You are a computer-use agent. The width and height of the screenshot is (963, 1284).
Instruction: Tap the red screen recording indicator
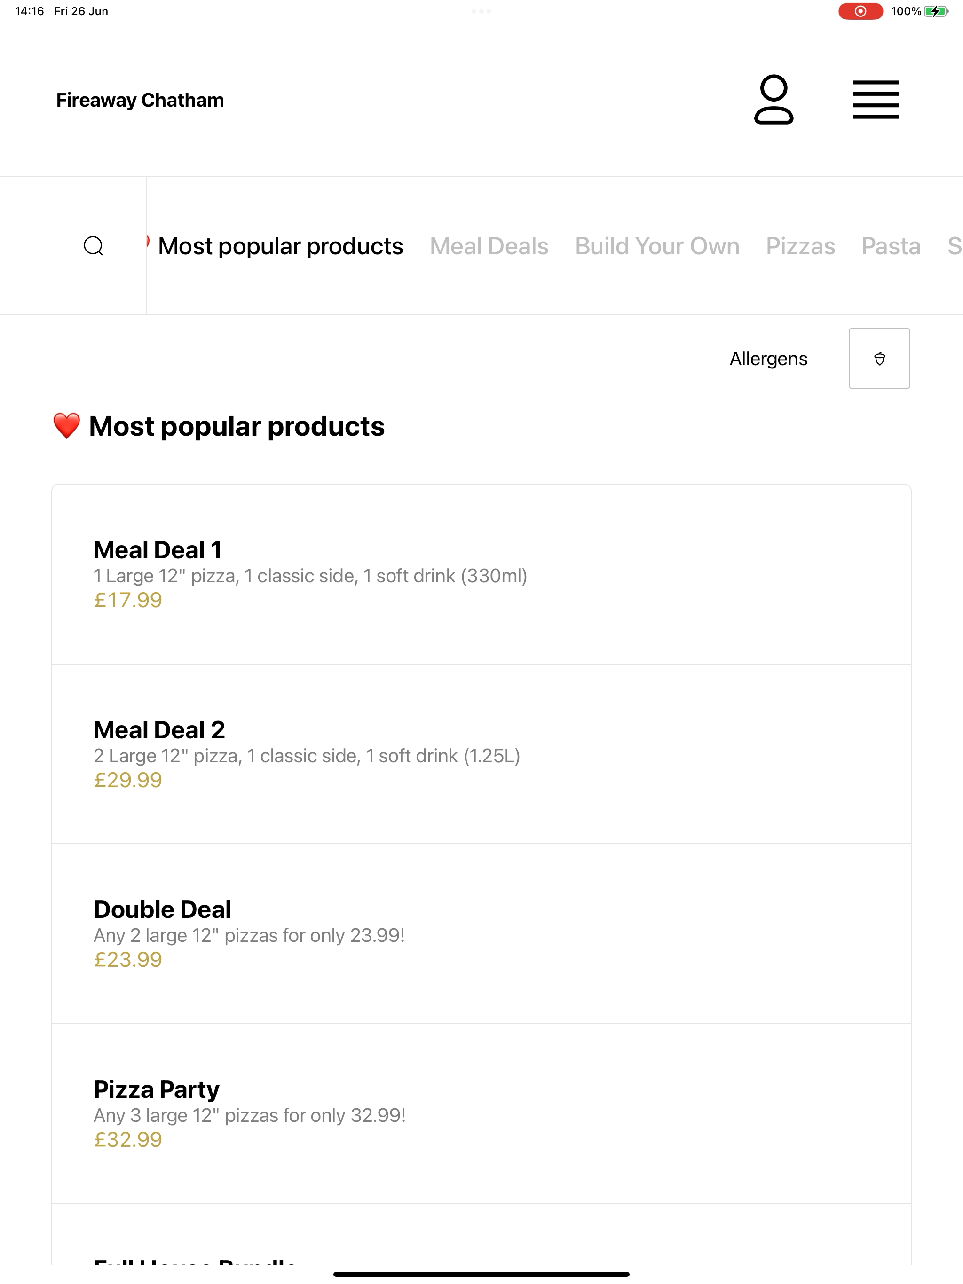pyautogui.click(x=860, y=11)
